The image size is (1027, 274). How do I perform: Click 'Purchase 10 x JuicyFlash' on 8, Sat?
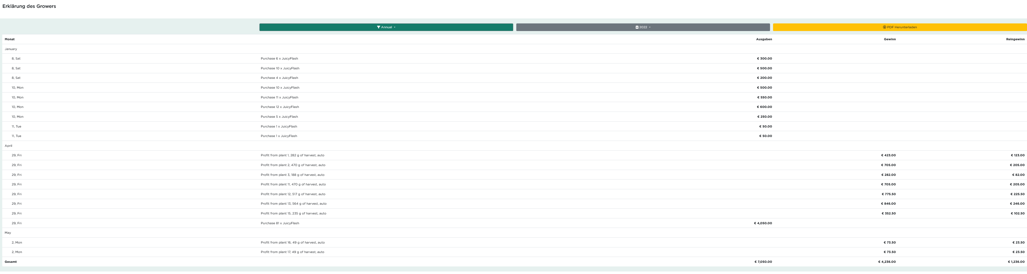(280, 68)
